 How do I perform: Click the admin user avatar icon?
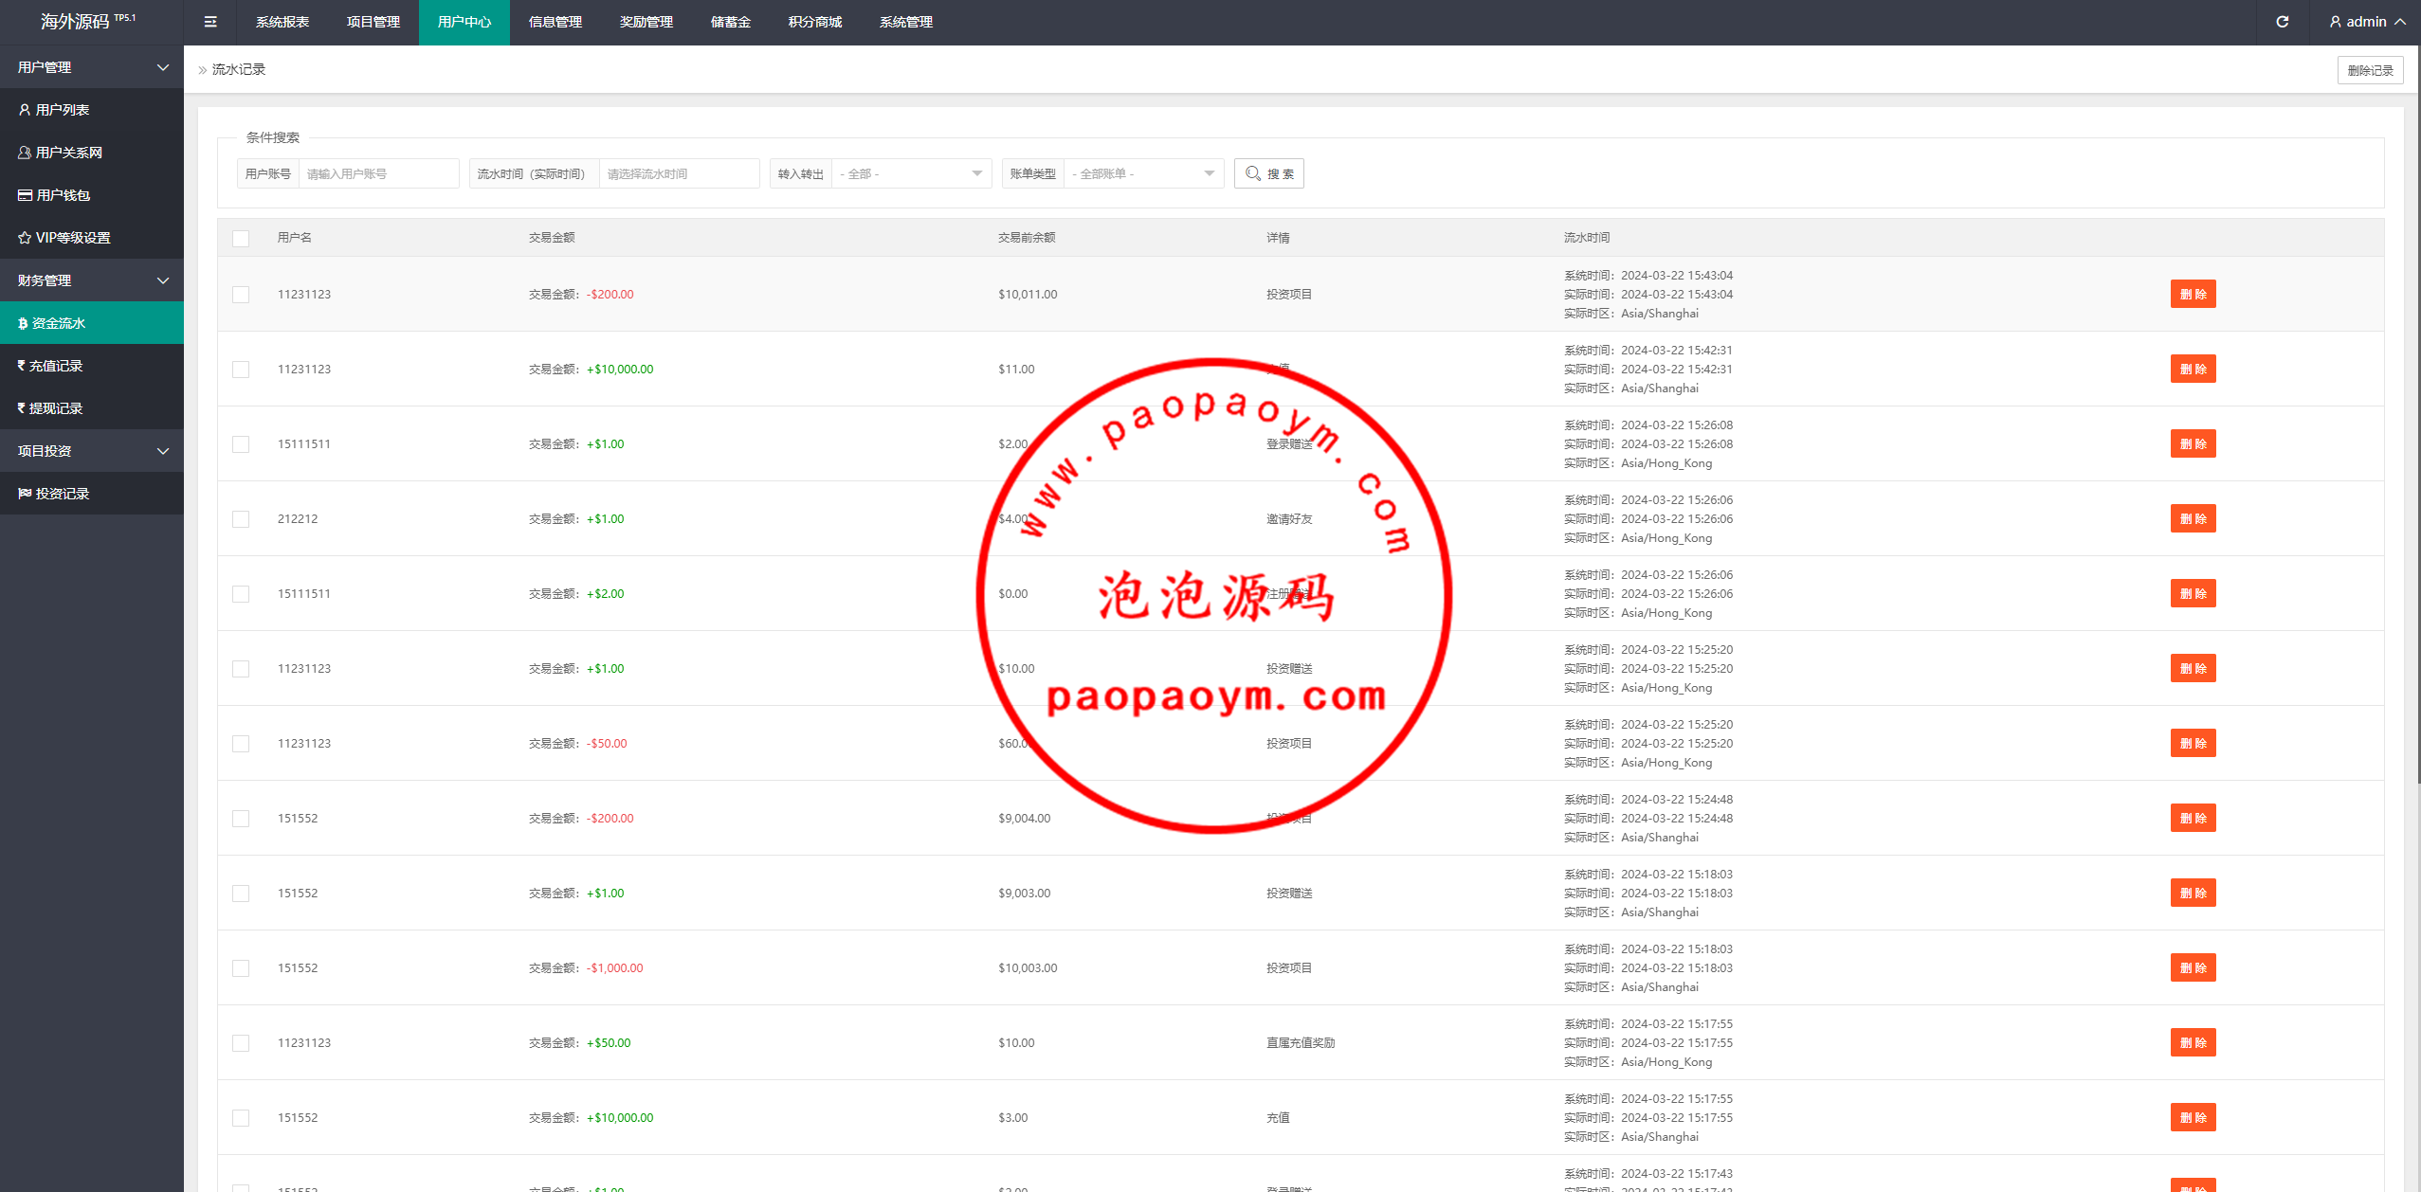(2335, 22)
